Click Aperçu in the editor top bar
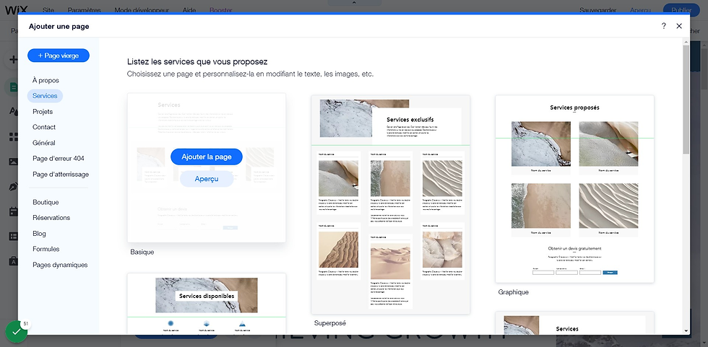 (x=640, y=10)
